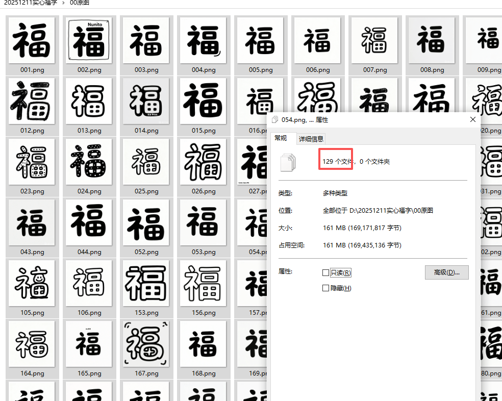Select the 024.png thumbnail
Image resolution: width=502 pixels, height=401 pixels.
click(89, 162)
